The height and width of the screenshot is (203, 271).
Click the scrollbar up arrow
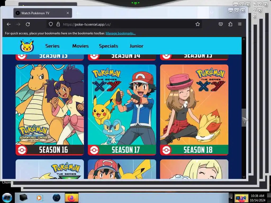244,39
